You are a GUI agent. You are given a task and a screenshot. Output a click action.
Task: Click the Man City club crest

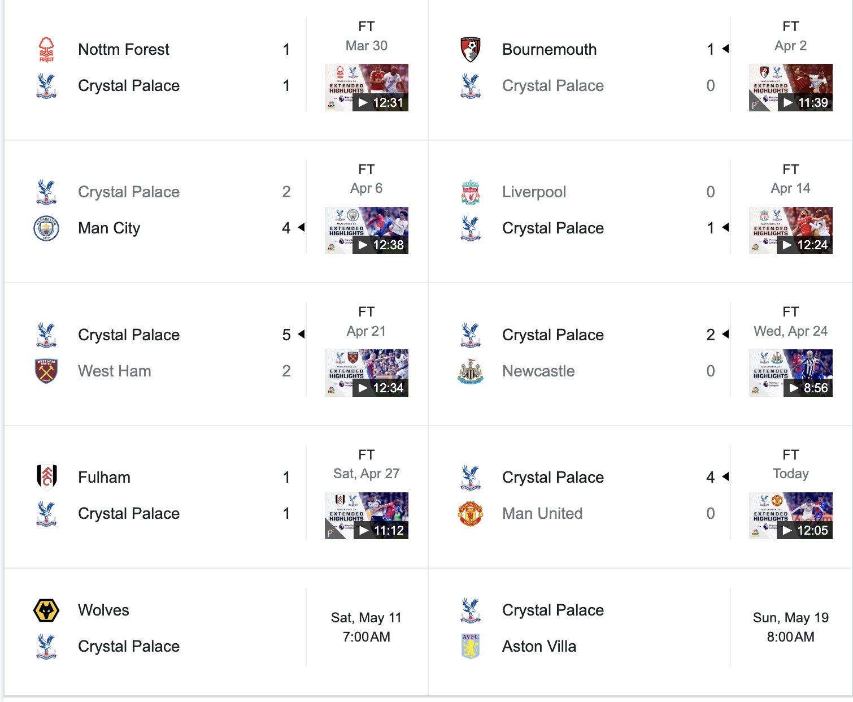point(46,228)
